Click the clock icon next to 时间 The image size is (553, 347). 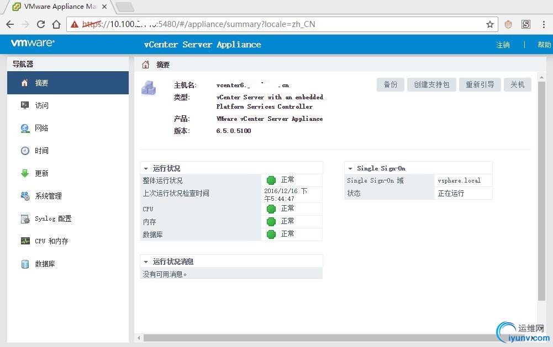(x=25, y=151)
